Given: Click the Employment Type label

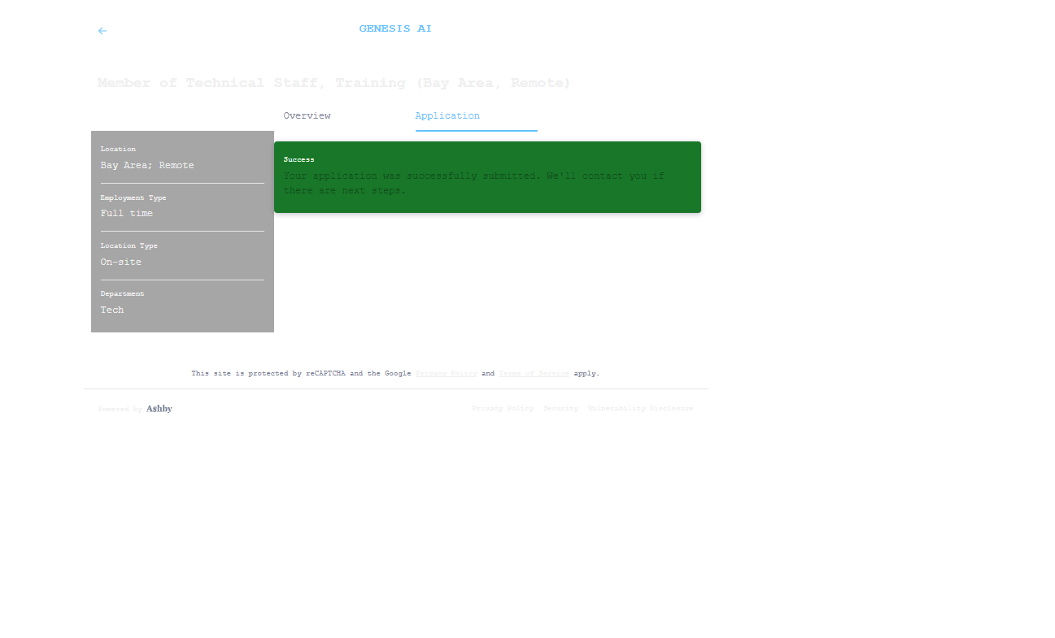Looking at the screenshot, I should coord(133,198).
